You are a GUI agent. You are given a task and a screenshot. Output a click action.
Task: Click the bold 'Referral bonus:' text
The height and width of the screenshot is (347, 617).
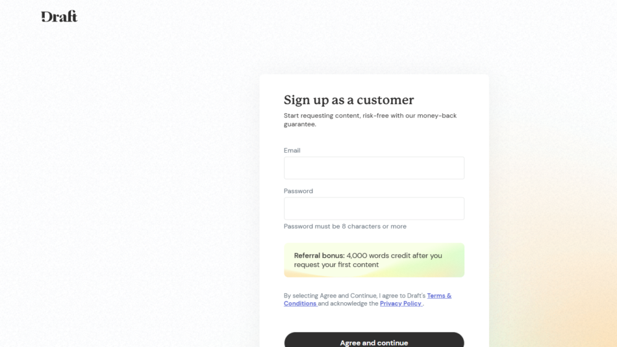coord(319,255)
